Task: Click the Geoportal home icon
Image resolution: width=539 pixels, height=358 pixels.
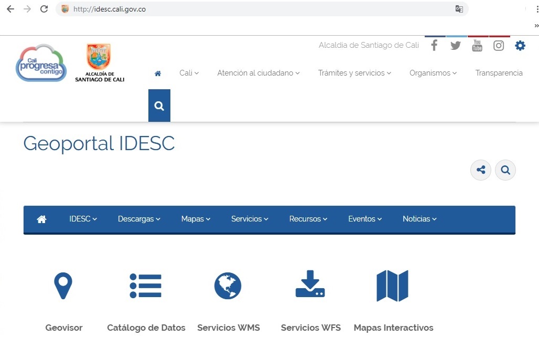Action: tap(41, 219)
